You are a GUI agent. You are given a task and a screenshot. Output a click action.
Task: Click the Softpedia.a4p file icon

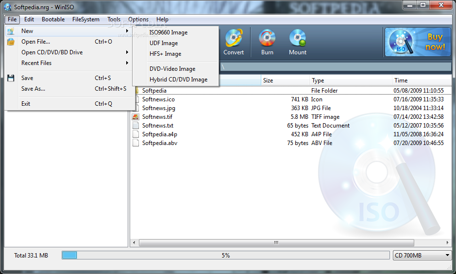click(x=135, y=134)
